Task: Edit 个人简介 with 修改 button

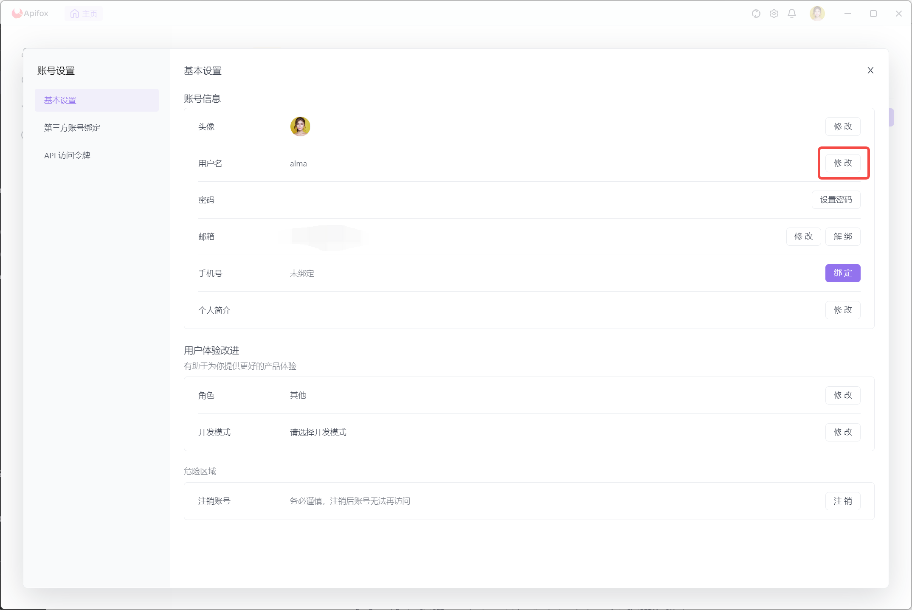Action: click(x=842, y=310)
